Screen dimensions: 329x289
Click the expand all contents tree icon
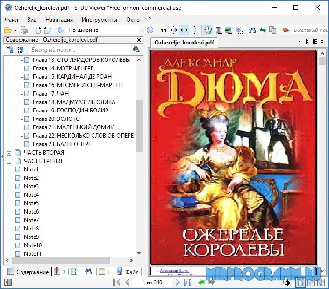click(10, 50)
